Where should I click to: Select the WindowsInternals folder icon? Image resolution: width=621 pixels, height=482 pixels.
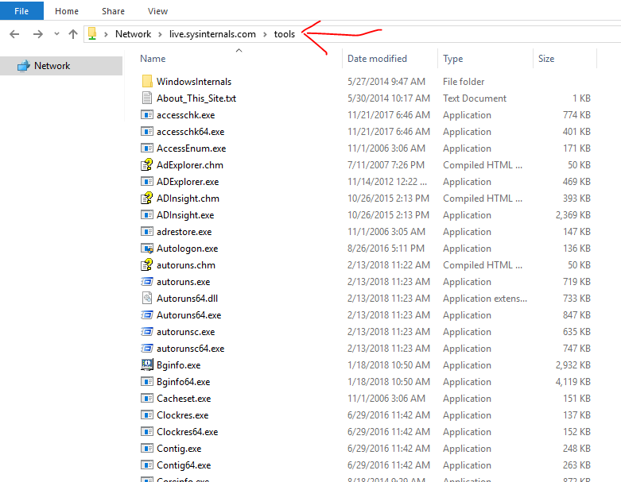coord(147,82)
